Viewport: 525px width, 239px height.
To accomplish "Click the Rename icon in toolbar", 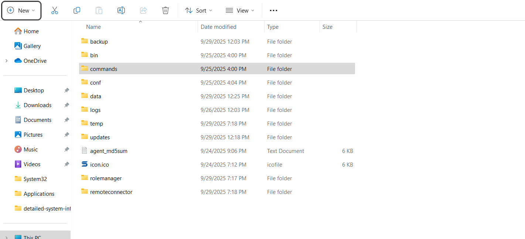I will pos(121,10).
